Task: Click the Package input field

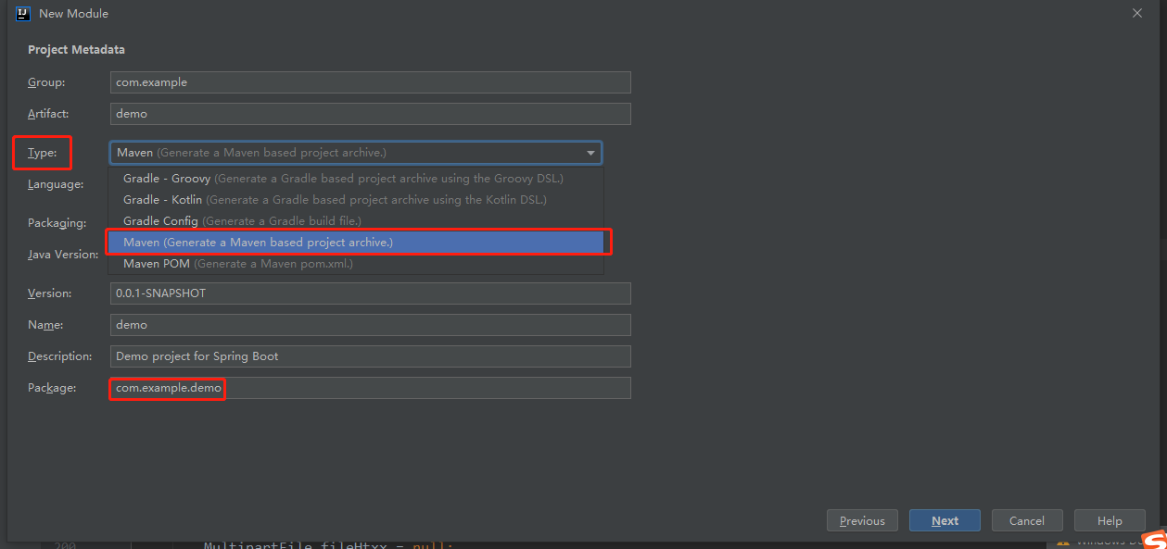Action: click(370, 388)
